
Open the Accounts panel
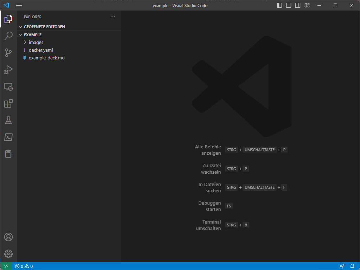click(x=8, y=237)
